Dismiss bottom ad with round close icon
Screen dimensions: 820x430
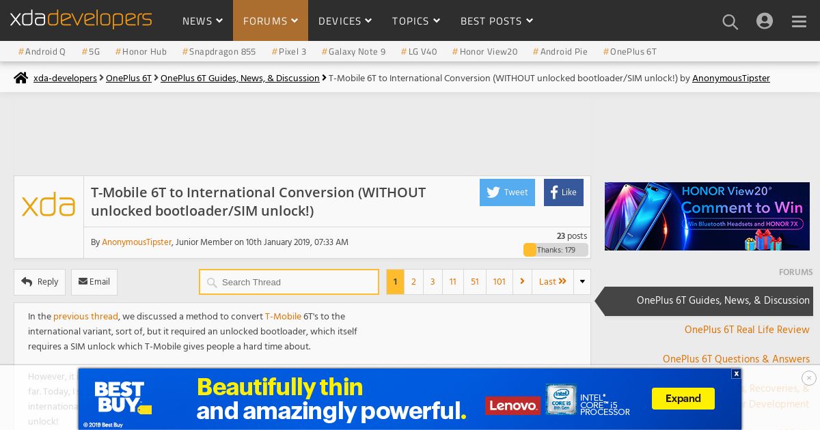(809, 378)
